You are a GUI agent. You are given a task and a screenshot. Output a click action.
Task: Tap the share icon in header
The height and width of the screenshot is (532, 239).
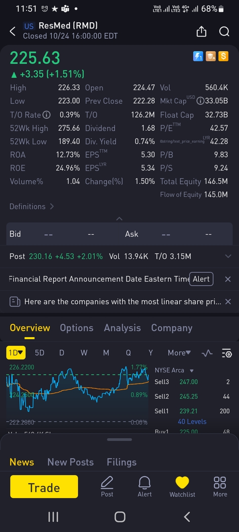[x=201, y=32]
